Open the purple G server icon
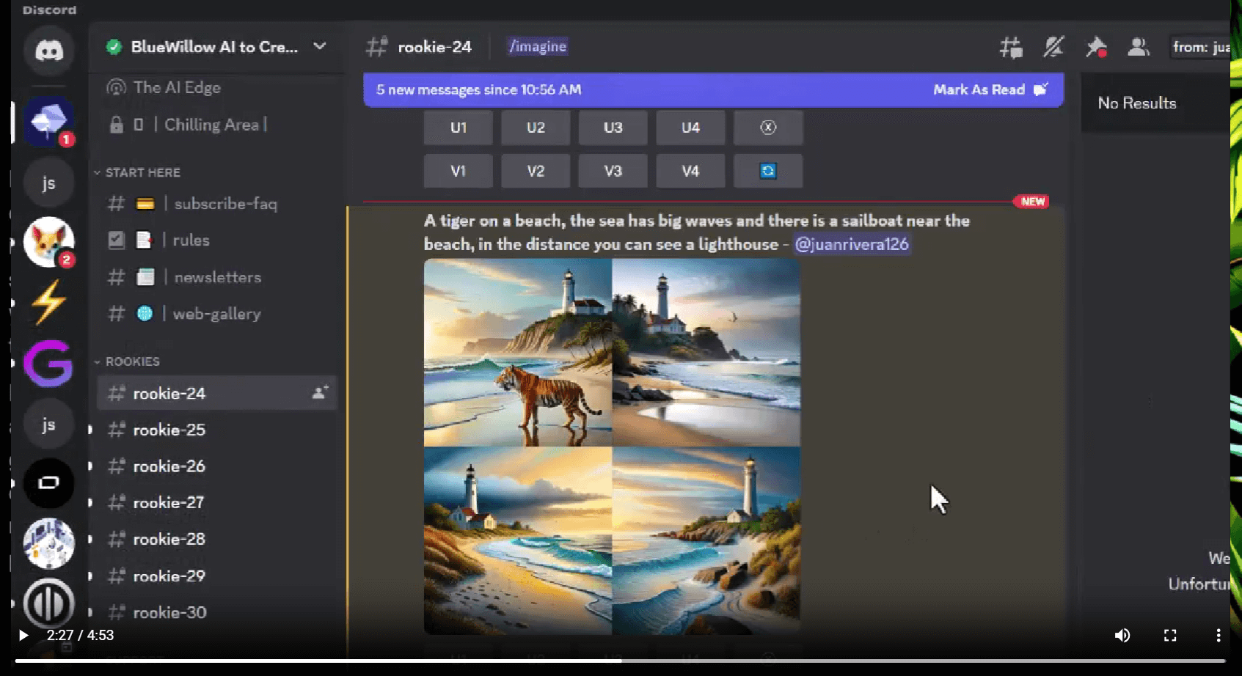 [x=49, y=362]
